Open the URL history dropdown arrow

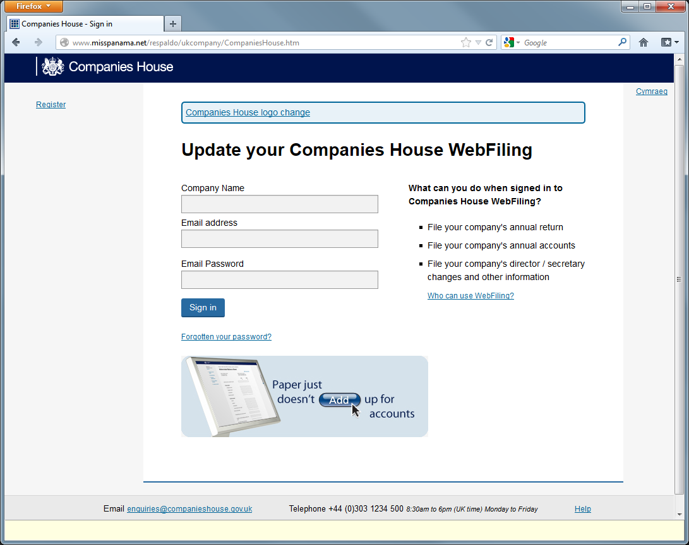click(478, 42)
